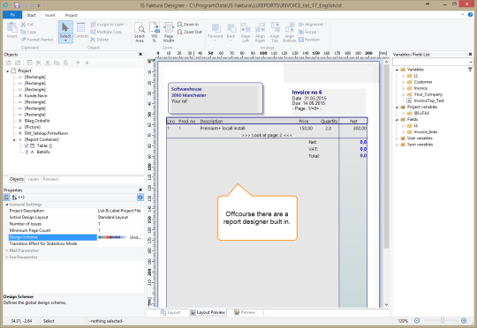Expand the User variables node
The image size is (477, 328).
coord(397,138)
